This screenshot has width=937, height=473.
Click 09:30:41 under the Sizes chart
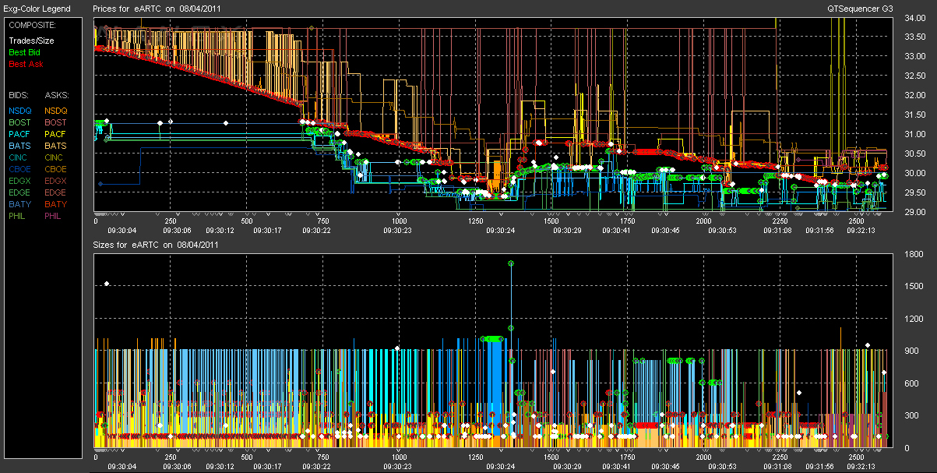pos(616,467)
